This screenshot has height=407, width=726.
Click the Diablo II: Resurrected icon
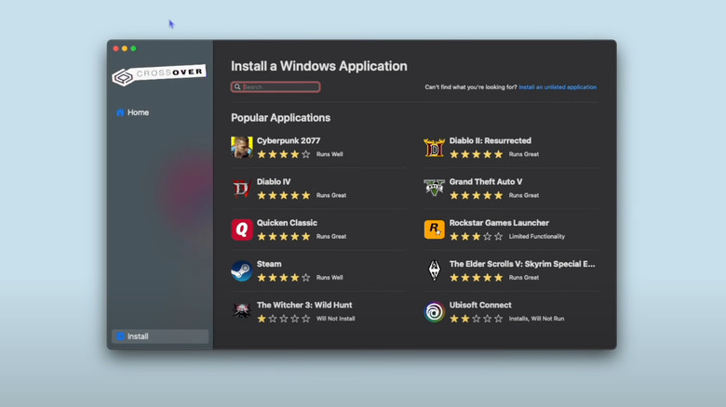434,147
